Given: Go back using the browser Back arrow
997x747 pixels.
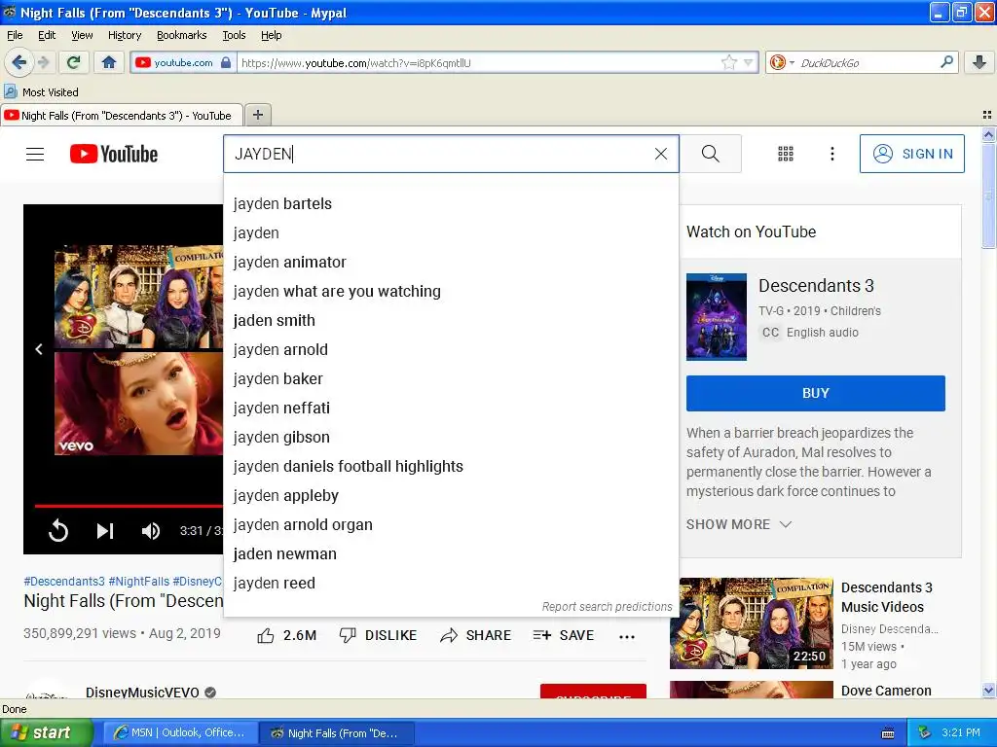Looking at the screenshot, I should pyautogui.click(x=19, y=62).
